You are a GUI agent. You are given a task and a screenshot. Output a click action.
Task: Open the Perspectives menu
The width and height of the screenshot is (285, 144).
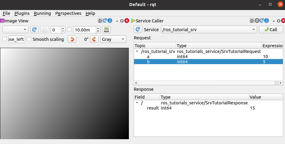[68, 13]
